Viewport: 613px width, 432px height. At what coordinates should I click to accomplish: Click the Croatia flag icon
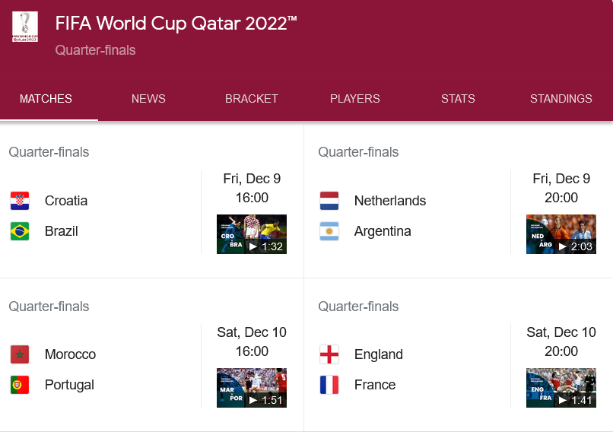pyautogui.click(x=20, y=201)
